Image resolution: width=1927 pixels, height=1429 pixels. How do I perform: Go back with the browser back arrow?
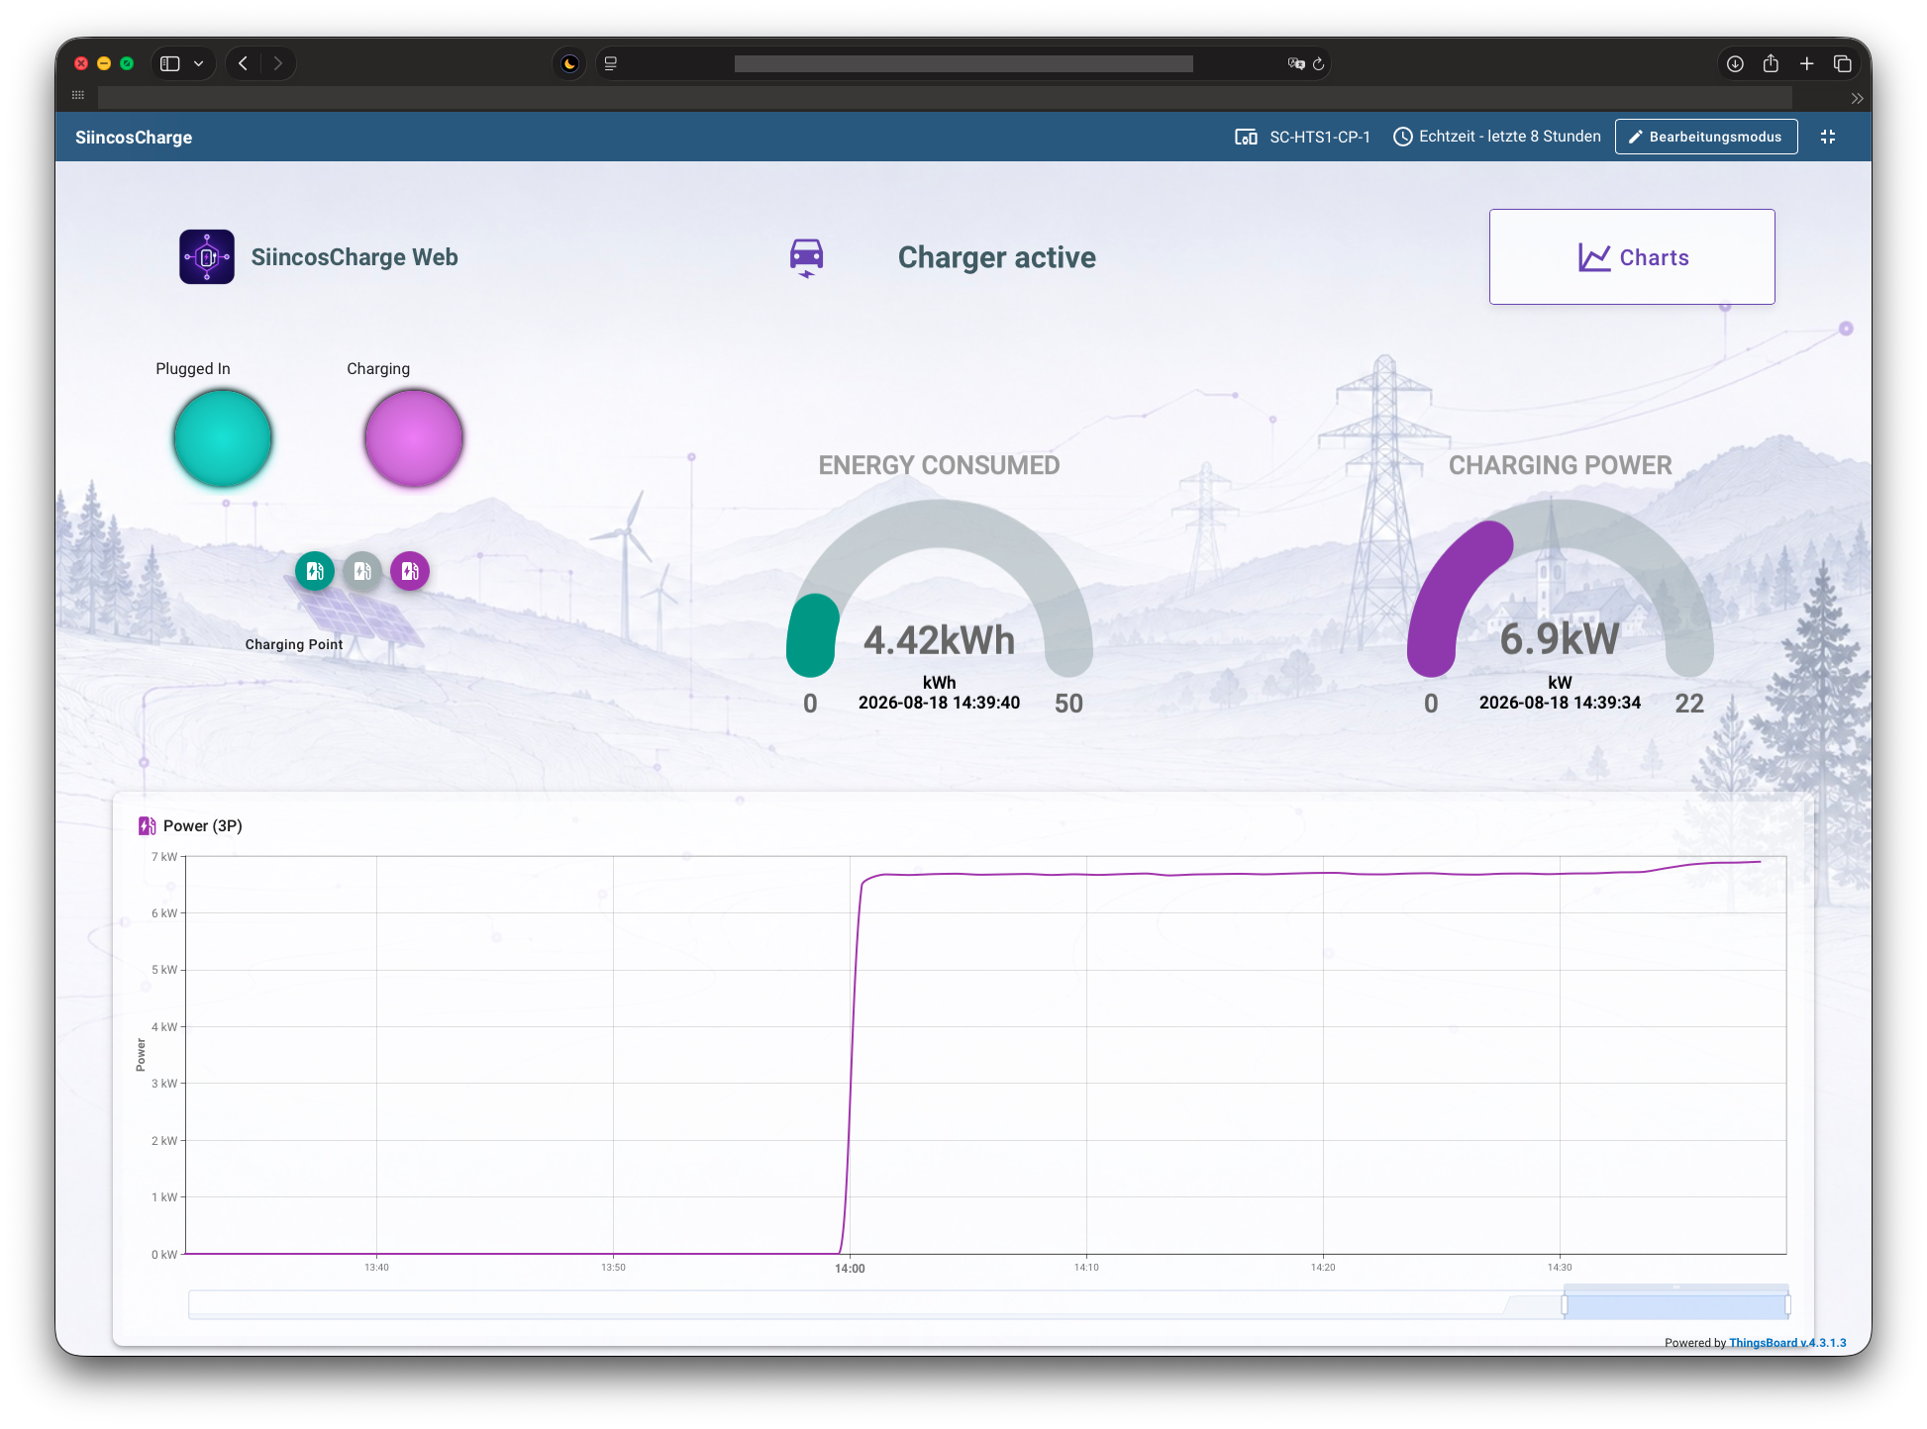[x=244, y=63]
